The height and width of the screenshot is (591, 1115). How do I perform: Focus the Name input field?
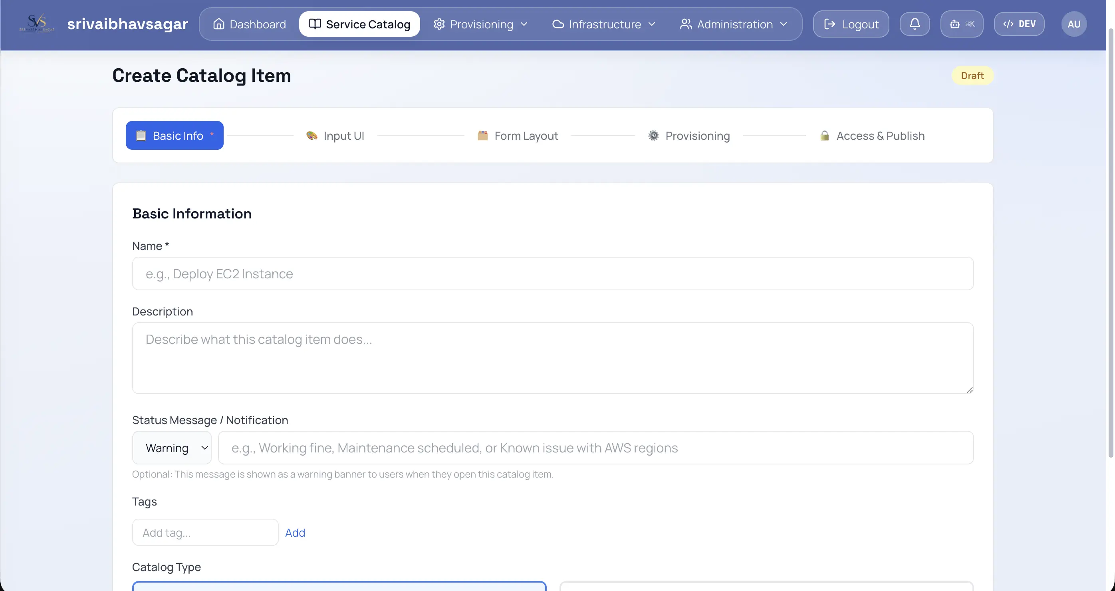coord(553,274)
